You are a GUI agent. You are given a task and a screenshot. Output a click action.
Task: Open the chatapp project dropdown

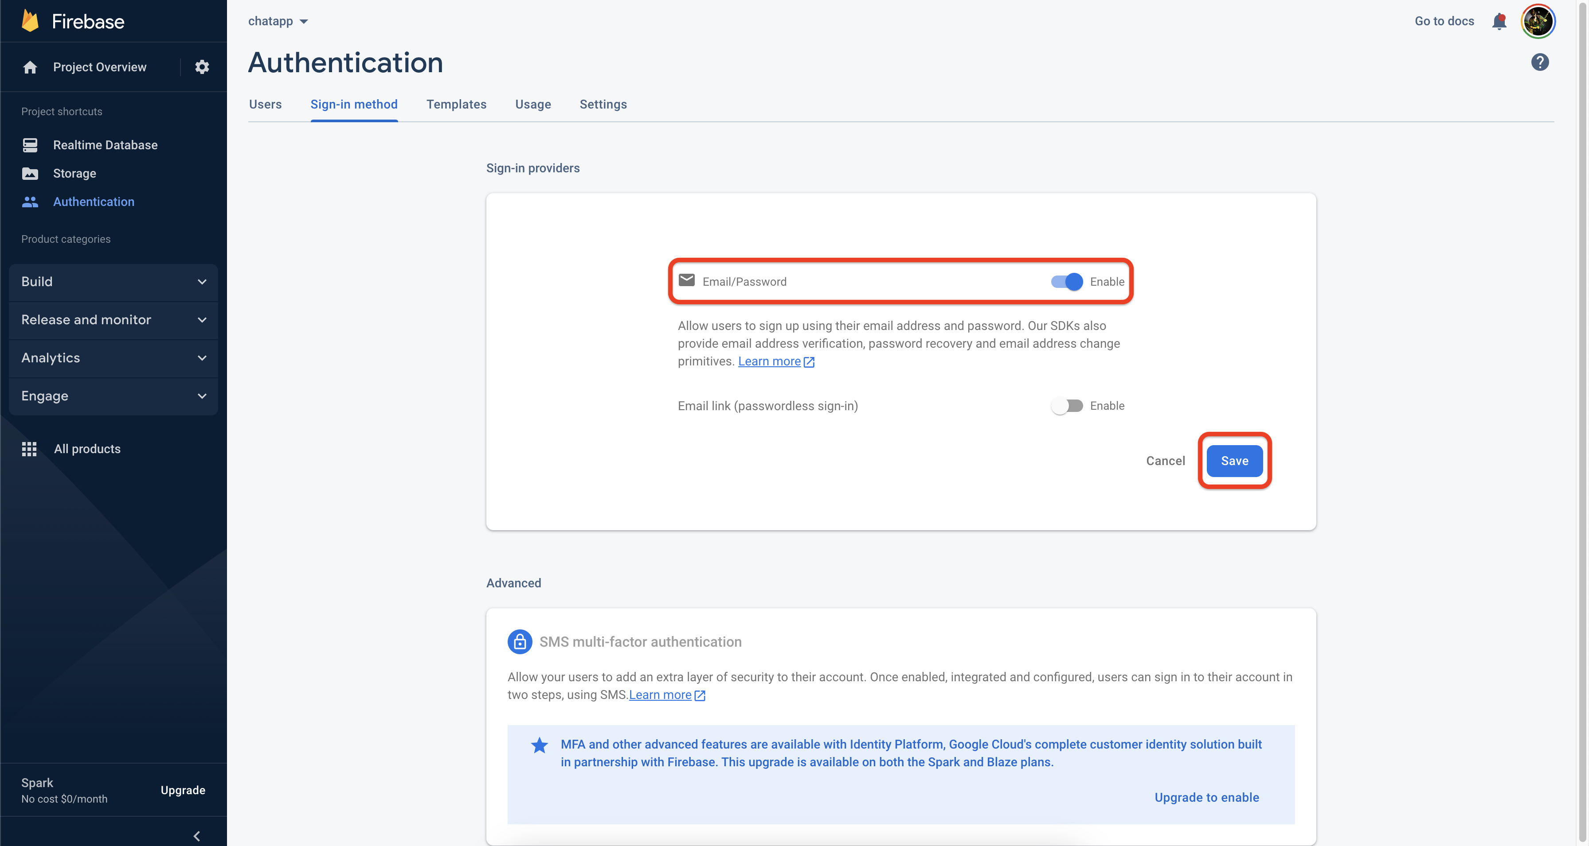[x=278, y=20]
